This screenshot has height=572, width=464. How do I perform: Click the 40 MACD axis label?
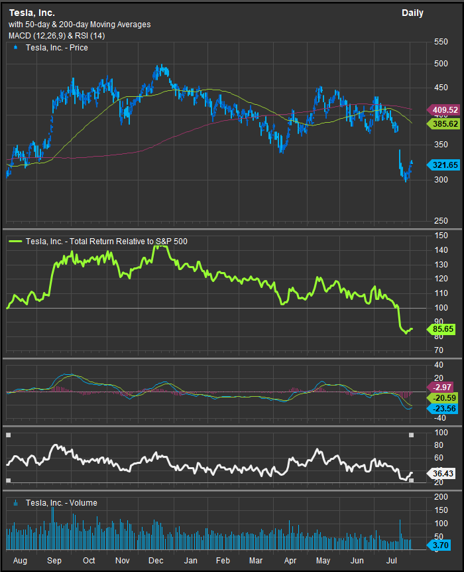click(x=439, y=365)
